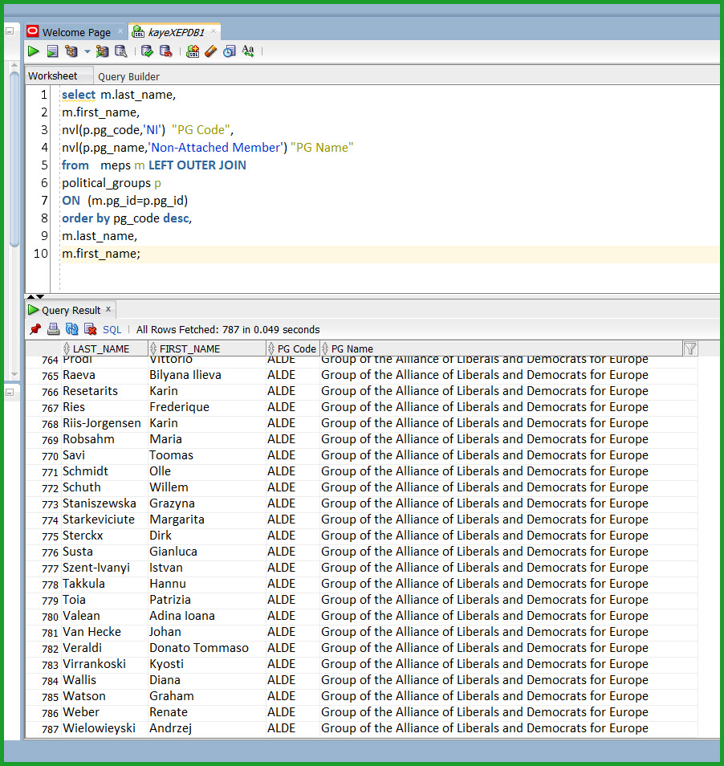Image resolution: width=724 pixels, height=766 pixels.
Task: Open the Explain Plan dropdown arrow
Action: click(87, 51)
